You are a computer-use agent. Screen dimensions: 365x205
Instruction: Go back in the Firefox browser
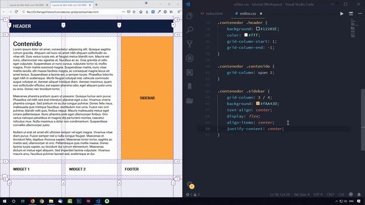4,12
